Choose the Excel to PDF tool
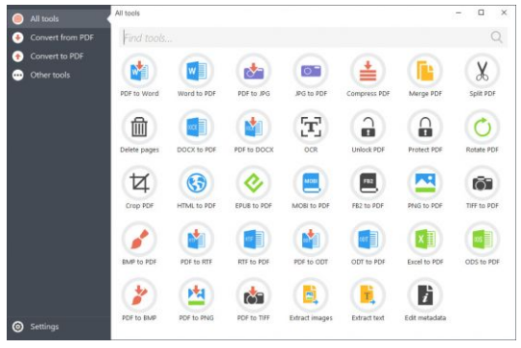521x348 pixels. click(x=425, y=239)
